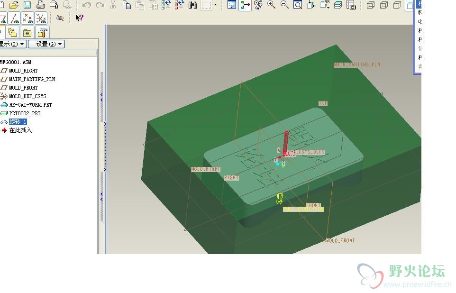This screenshot has height=293, width=456.
Task: Switch to no hidden line display
Action: 397,5
